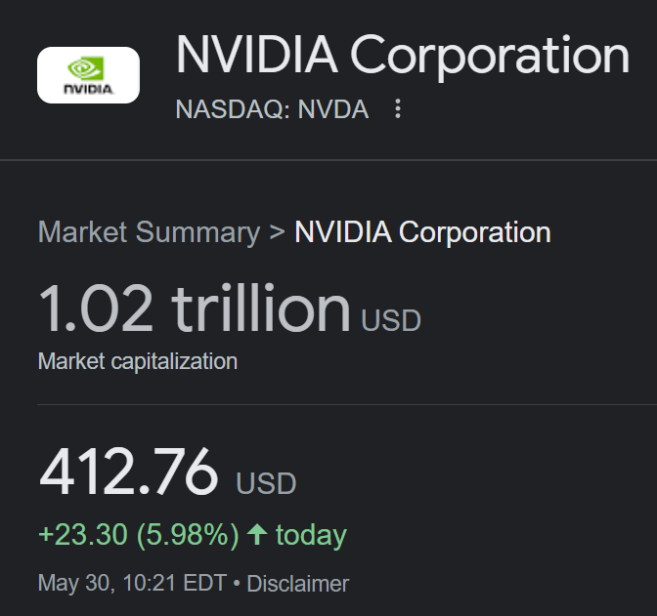Go back to Market Summary breadcrumb

149,232
